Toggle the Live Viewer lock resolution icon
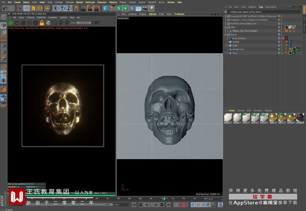The height and width of the screenshot is (211, 306). tap(42, 23)
